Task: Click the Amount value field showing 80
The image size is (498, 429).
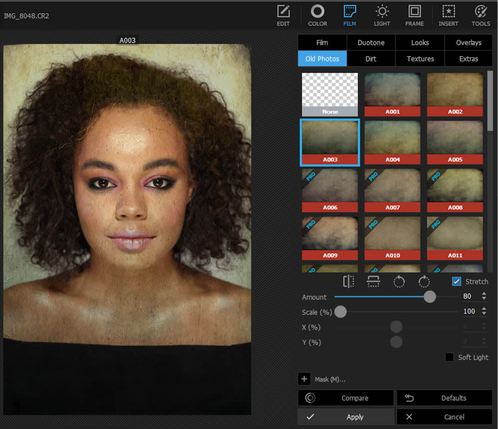Action: point(470,296)
